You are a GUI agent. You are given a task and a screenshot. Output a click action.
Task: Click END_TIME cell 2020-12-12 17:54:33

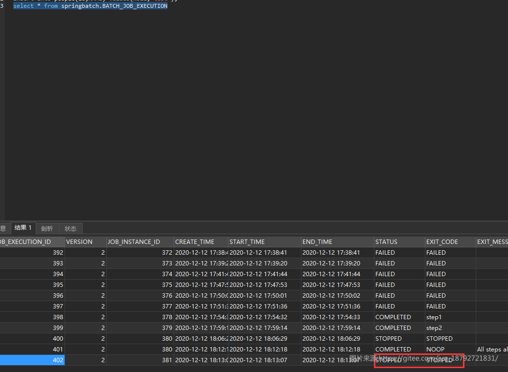click(338, 317)
